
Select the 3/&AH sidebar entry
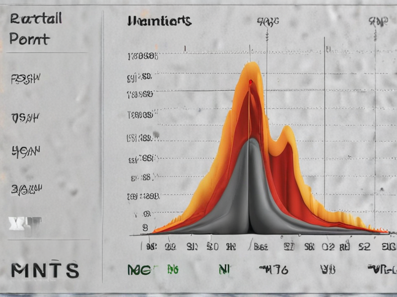click(26, 189)
